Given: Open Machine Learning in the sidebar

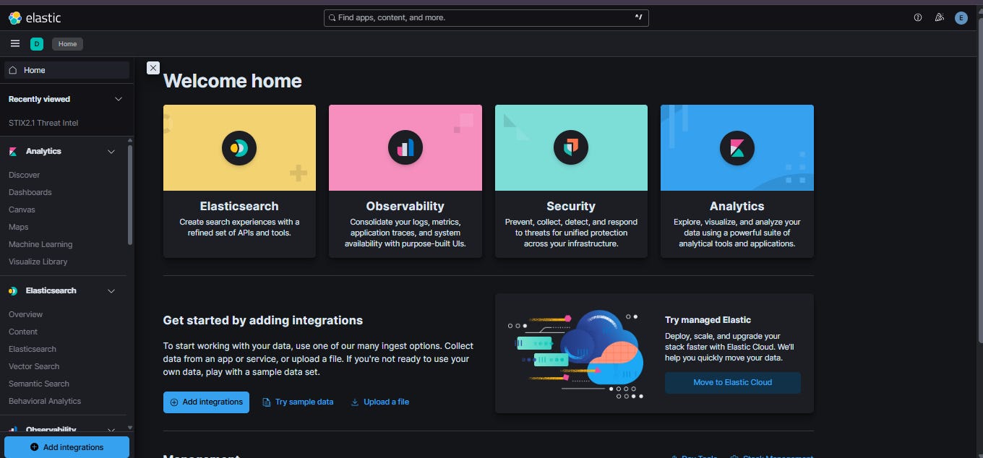Looking at the screenshot, I should pos(40,244).
